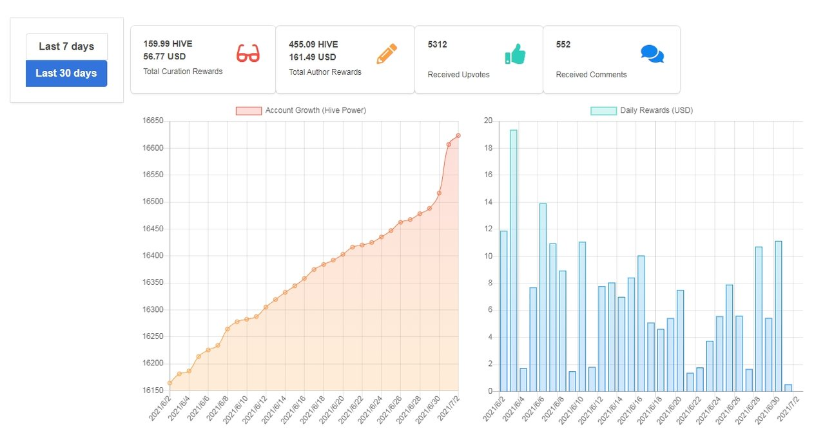Click the Total Curation Rewards label
Image resolution: width=825 pixels, height=442 pixels.
tap(183, 72)
